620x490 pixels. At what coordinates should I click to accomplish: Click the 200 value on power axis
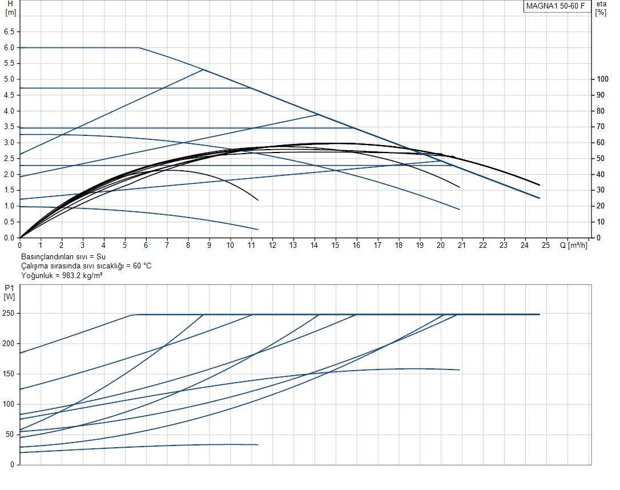pos(8,344)
